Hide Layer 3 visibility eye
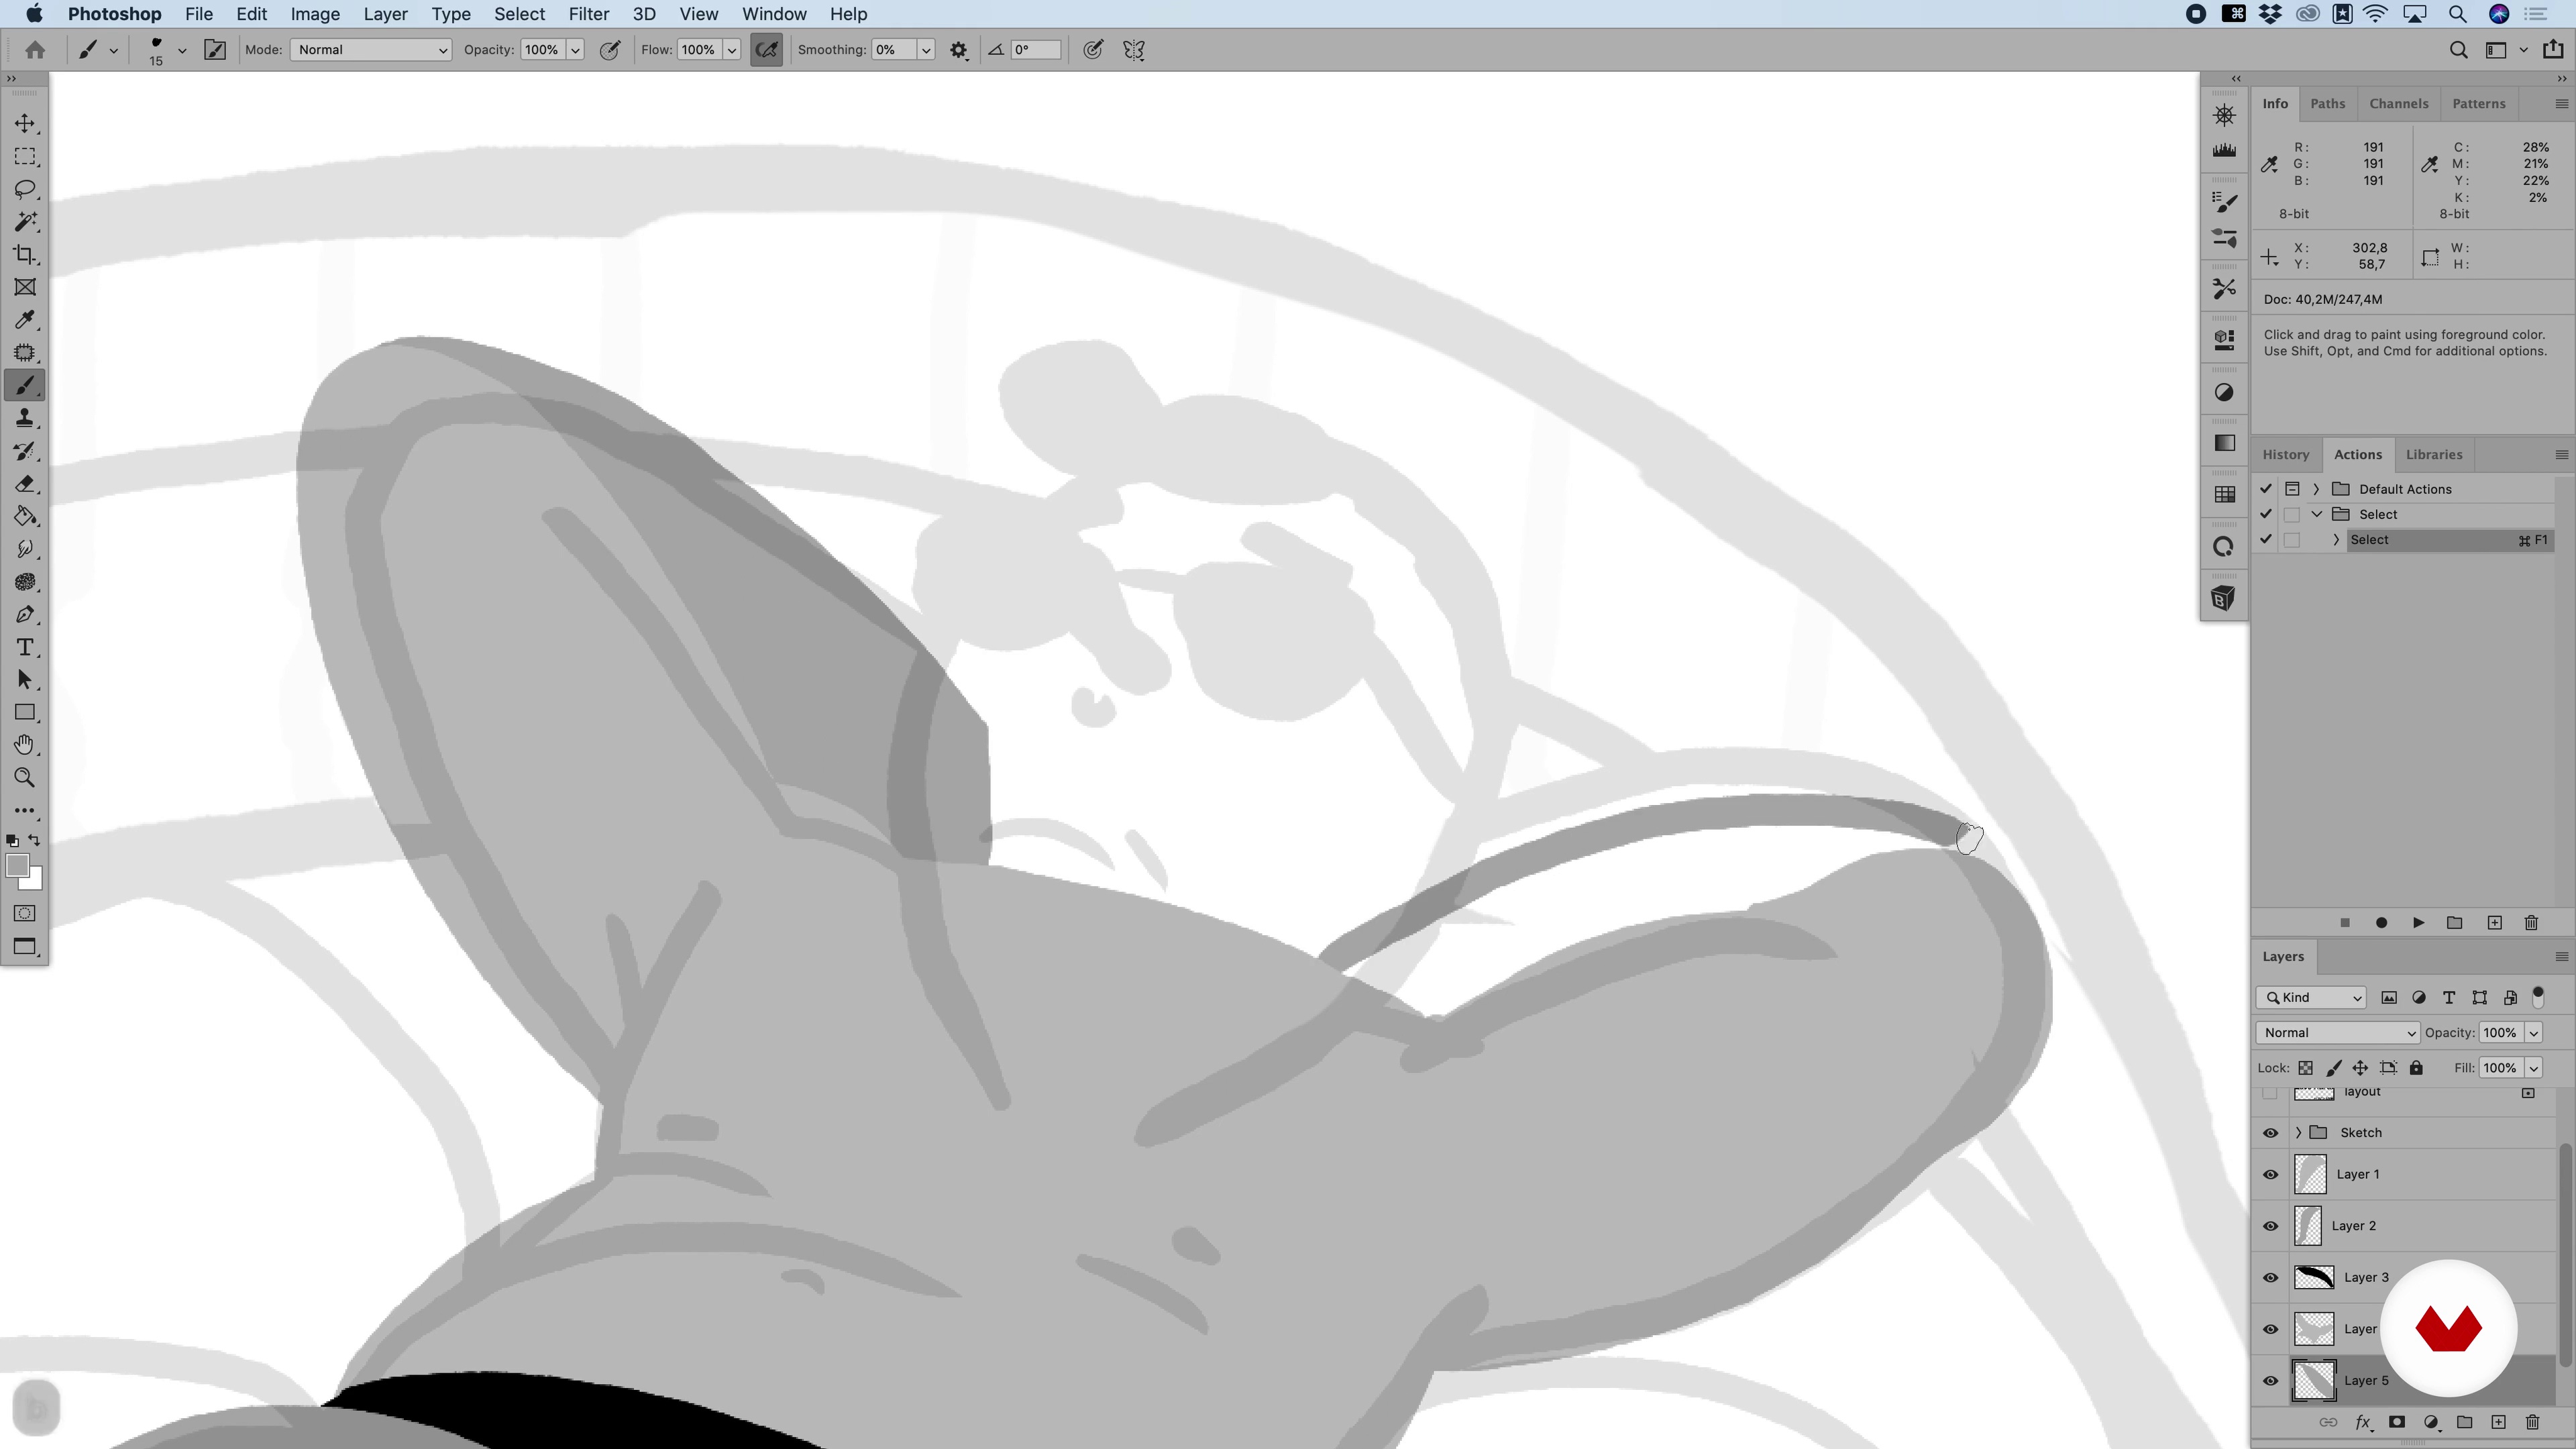 [x=2270, y=1277]
